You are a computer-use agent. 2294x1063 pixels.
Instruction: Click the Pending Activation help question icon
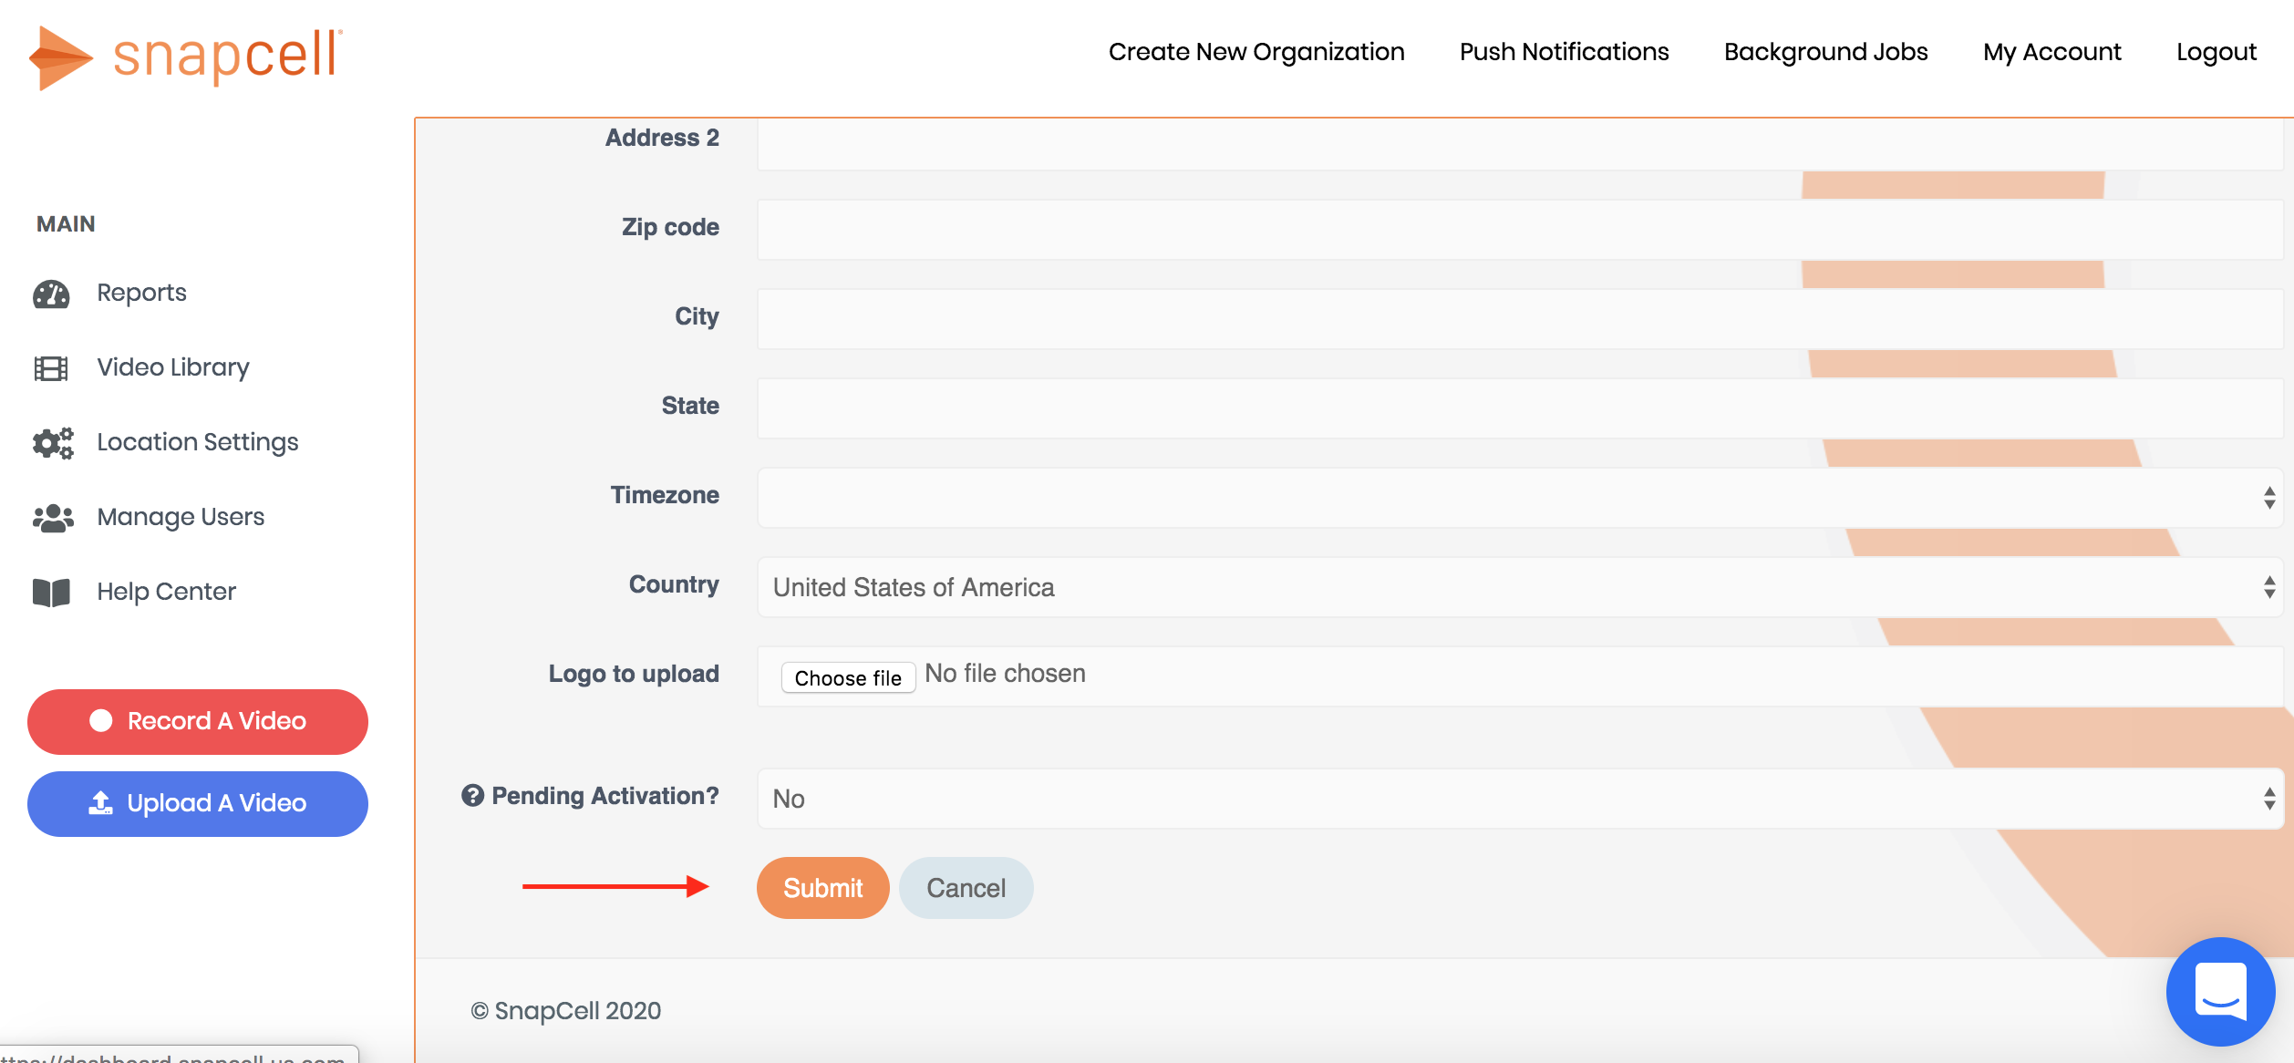coord(472,796)
